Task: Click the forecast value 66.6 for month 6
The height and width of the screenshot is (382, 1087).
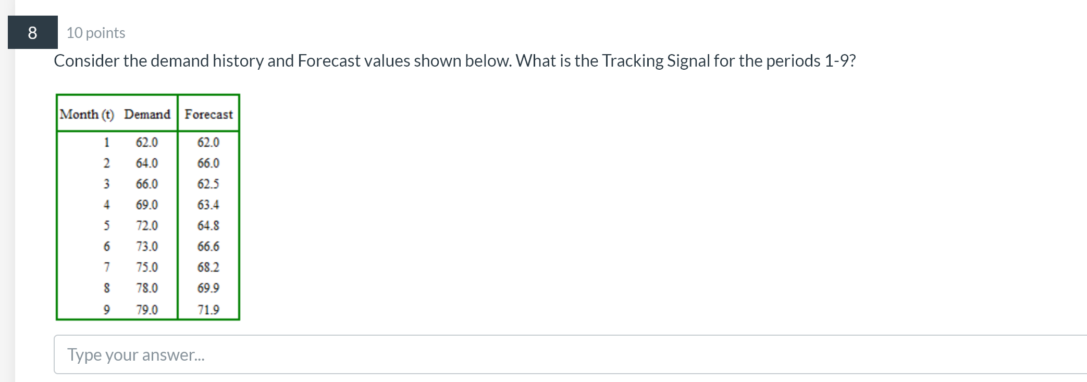Action: [x=209, y=246]
